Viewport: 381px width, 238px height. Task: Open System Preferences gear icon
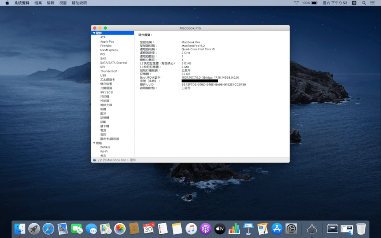(291, 229)
